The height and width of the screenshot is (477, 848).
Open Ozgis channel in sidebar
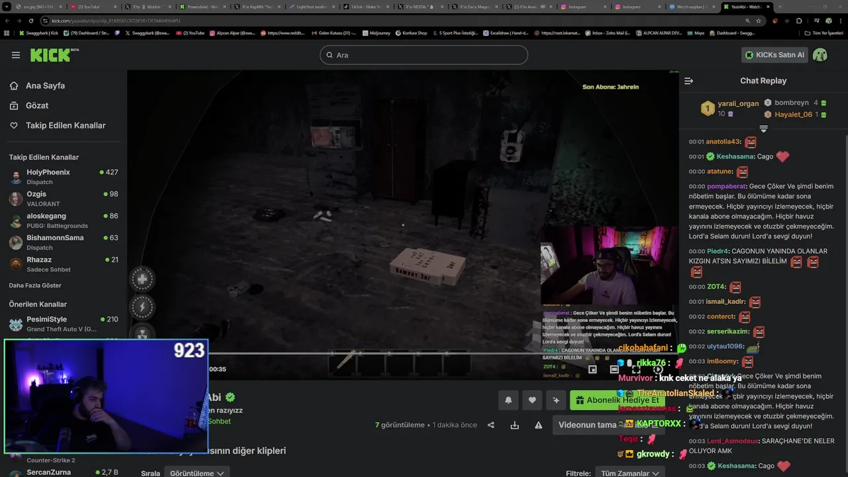pyautogui.click(x=64, y=198)
